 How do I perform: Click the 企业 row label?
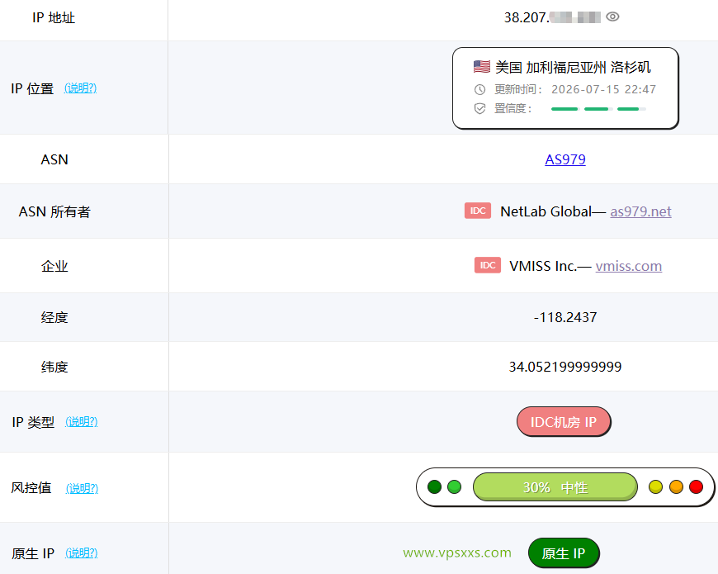[54, 266]
